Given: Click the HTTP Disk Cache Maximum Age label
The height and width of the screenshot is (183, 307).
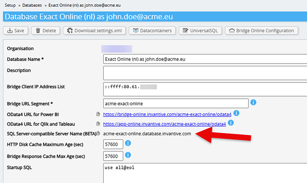Looking at the screenshot, I should point(45,144).
